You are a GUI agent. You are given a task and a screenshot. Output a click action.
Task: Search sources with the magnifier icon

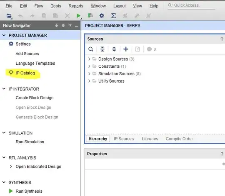point(91,49)
